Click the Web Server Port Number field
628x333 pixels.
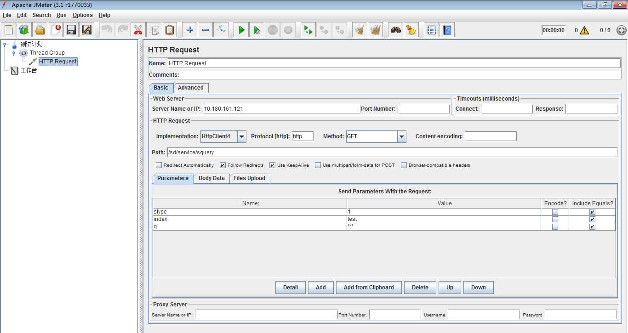pyautogui.click(x=423, y=109)
